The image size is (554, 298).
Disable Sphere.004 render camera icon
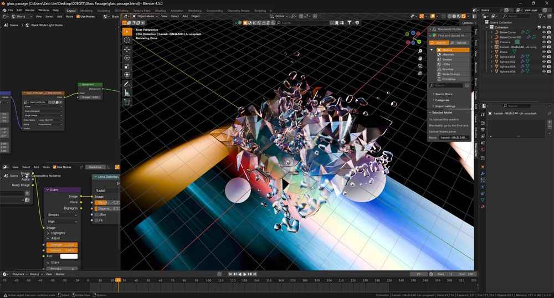coord(548,71)
